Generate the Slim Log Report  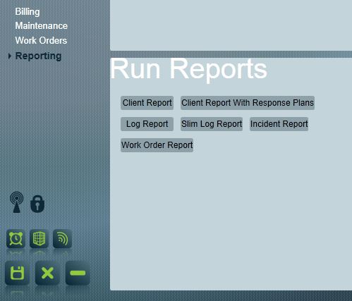pos(212,124)
